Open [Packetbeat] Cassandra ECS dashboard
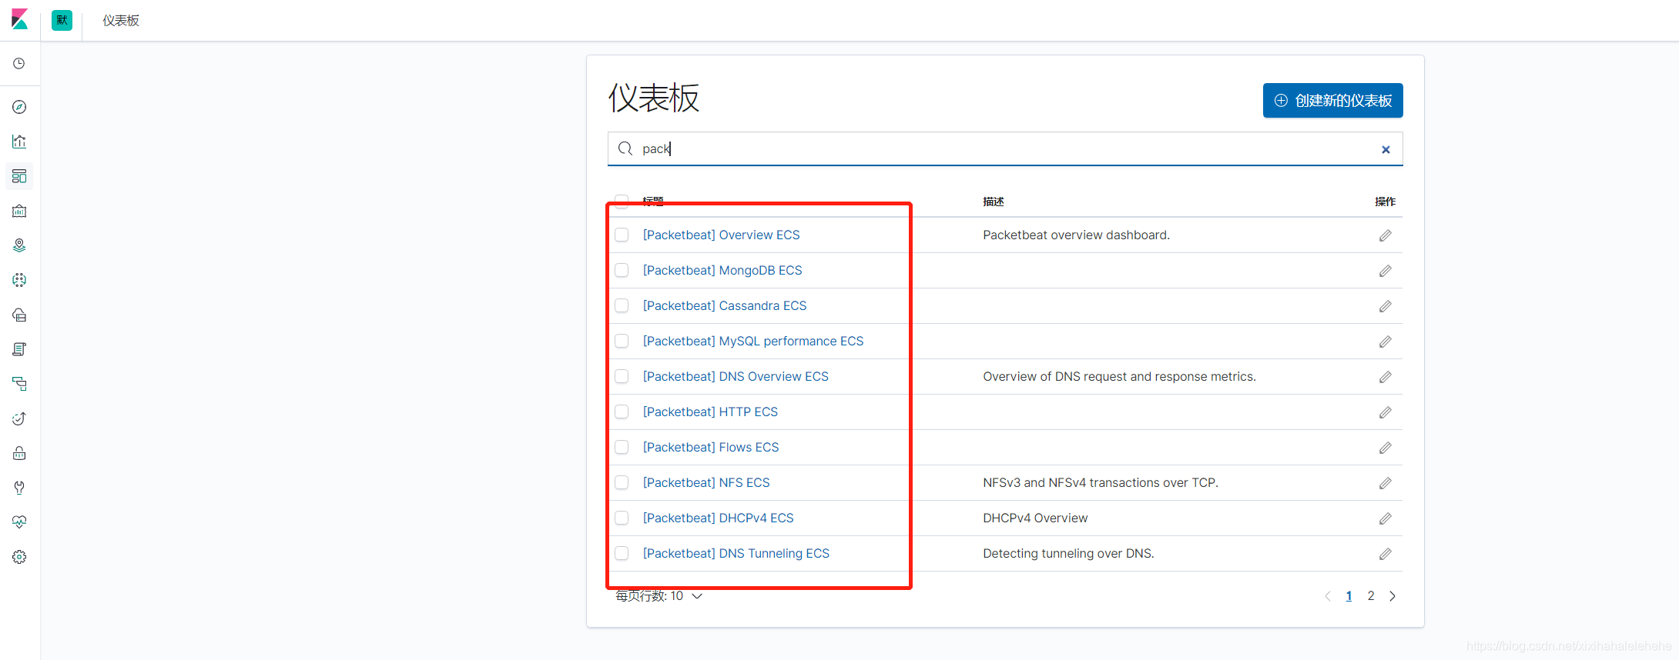The height and width of the screenshot is (660, 1679). (x=725, y=305)
